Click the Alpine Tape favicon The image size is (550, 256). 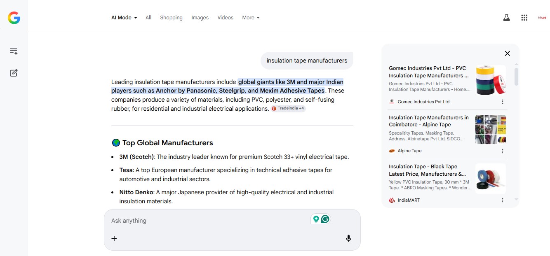[x=392, y=151]
